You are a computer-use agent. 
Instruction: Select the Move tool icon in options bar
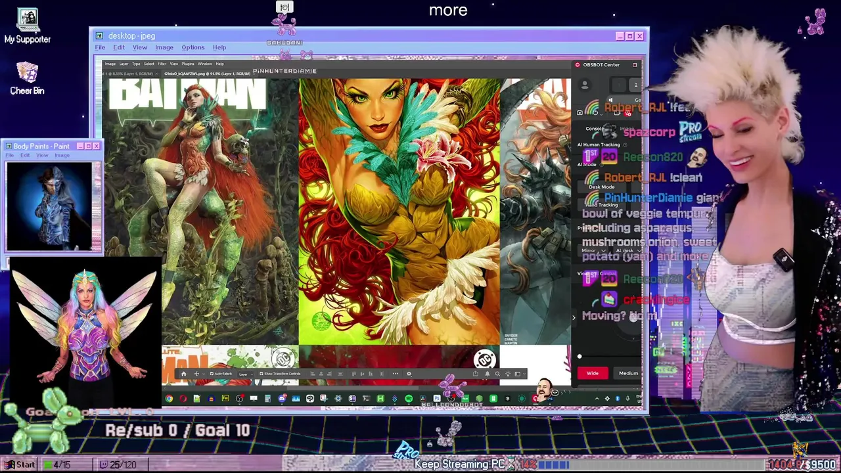196,374
